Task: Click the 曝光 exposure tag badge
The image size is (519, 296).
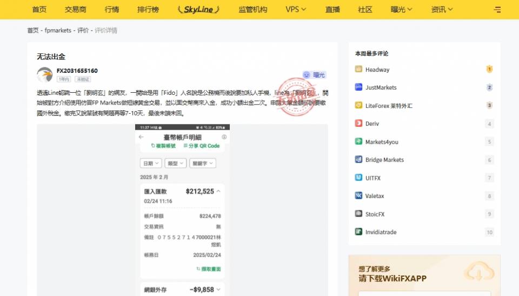Action: click(314, 75)
